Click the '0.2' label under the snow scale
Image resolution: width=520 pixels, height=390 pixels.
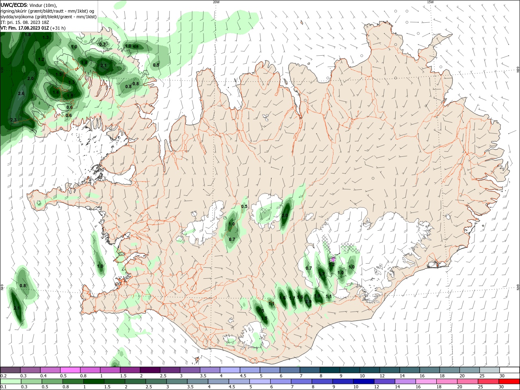(x=3, y=376)
